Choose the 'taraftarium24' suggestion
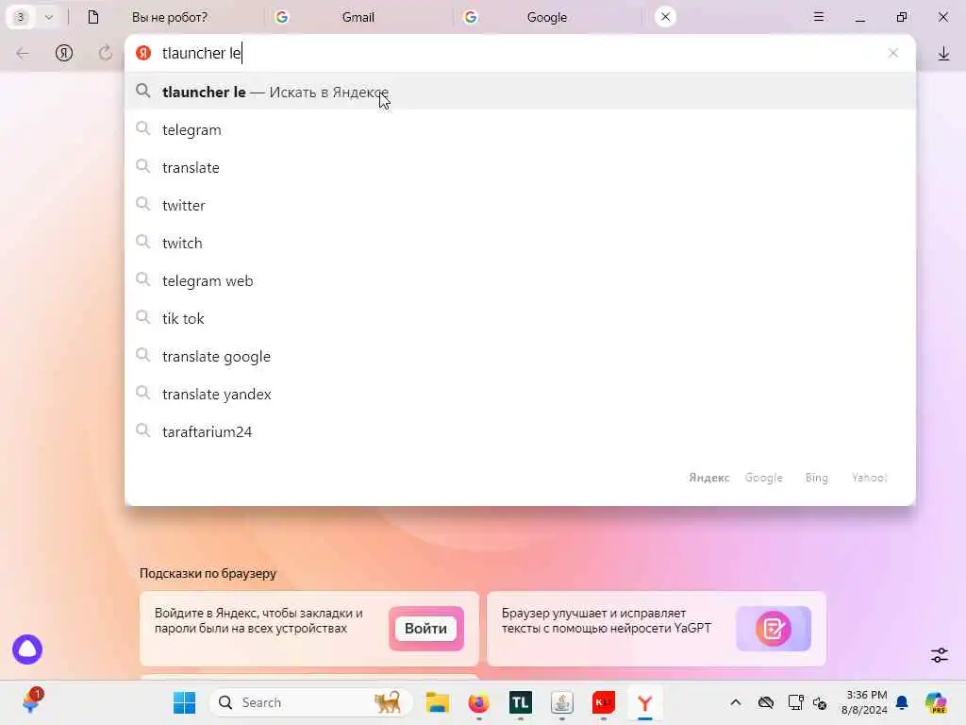 pos(520,431)
